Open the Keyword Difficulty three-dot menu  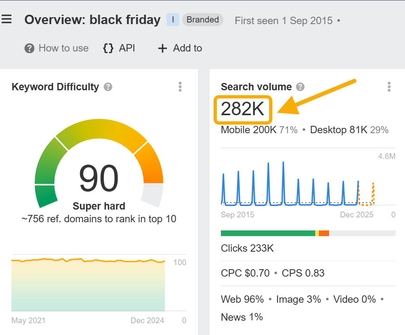pos(180,87)
